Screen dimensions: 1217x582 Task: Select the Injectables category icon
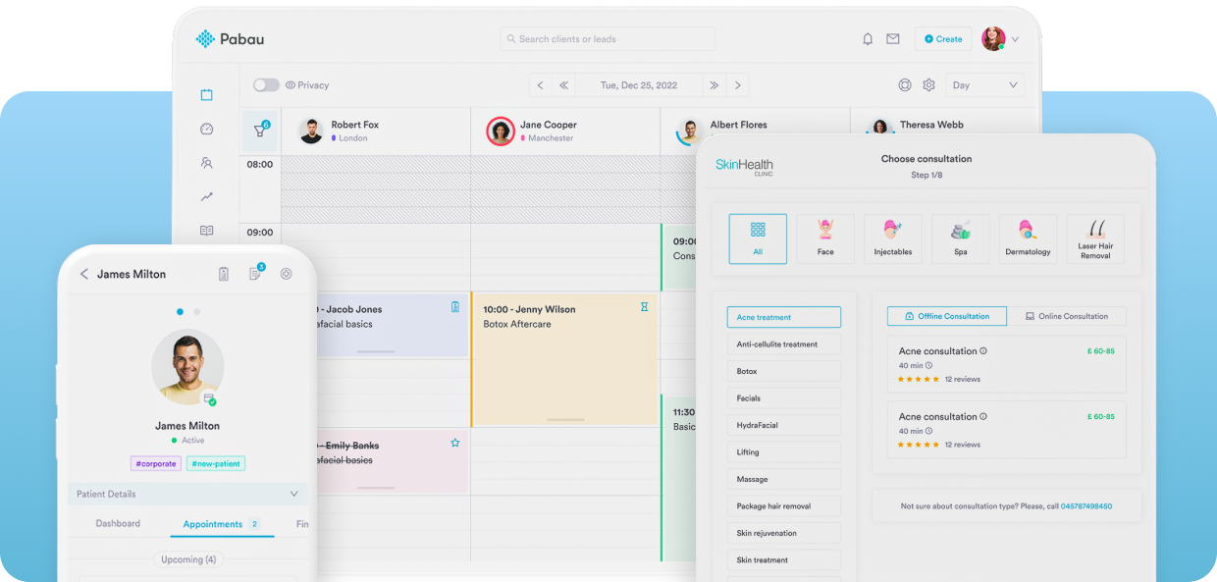[x=893, y=238]
